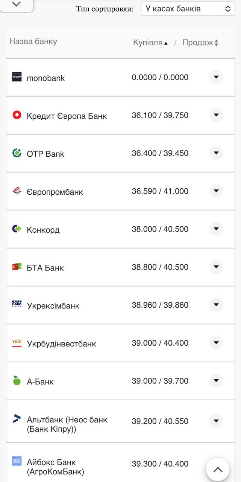Viewport: 241px width, 482px height.
Task: Click the БТА Банк logo icon
Action: [17, 267]
